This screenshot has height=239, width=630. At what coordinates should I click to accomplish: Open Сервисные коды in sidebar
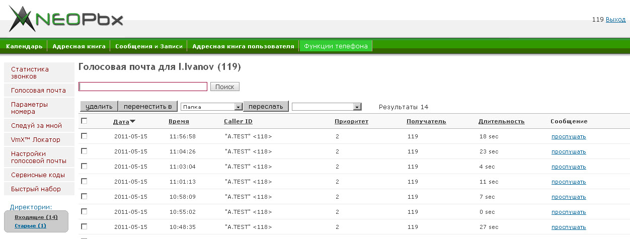click(39, 175)
